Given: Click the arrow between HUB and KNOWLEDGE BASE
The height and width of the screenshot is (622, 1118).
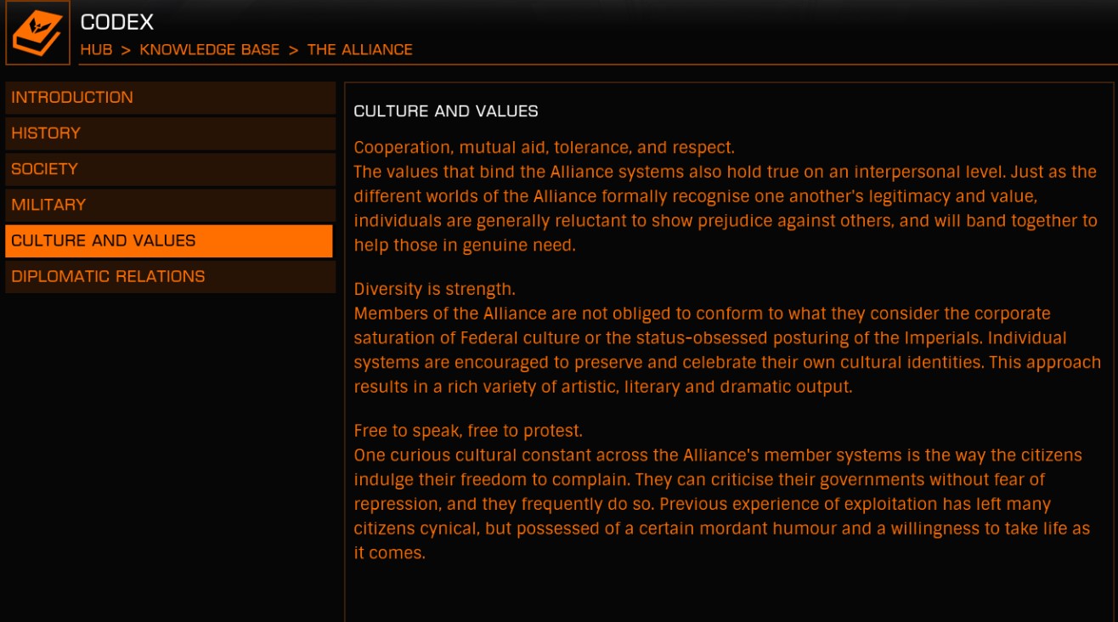Looking at the screenshot, I should 126,49.
